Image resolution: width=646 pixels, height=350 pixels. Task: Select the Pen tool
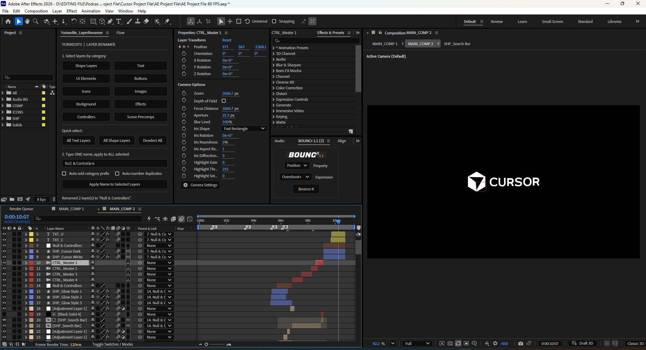pos(110,21)
